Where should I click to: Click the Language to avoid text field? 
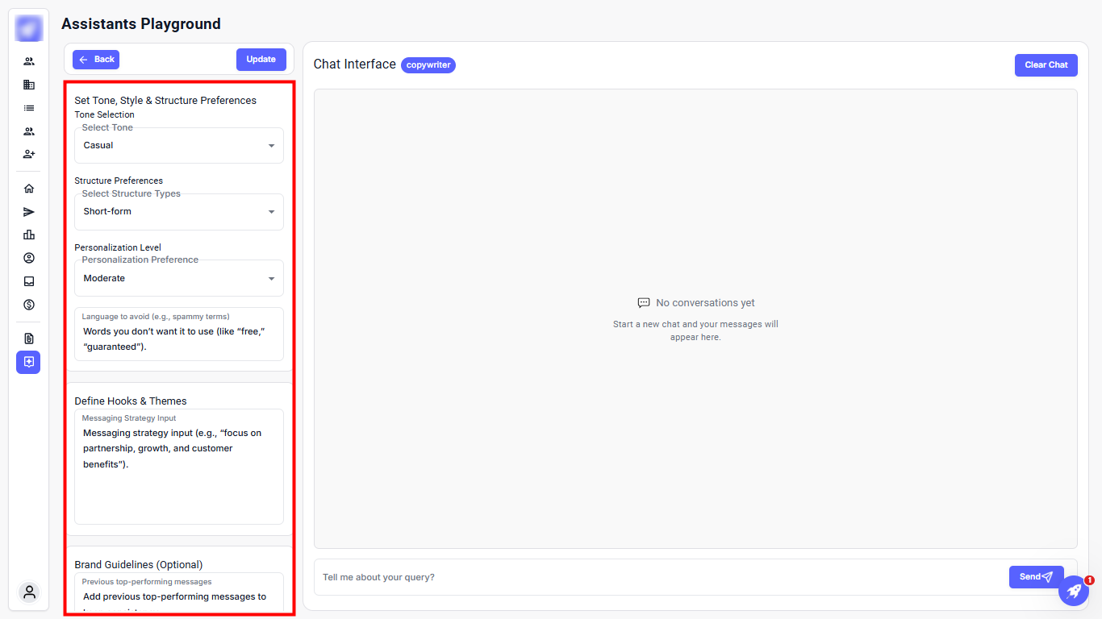tap(179, 339)
